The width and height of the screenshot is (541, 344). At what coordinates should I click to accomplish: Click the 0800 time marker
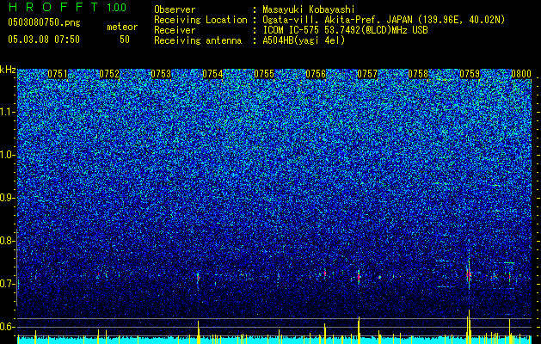point(521,74)
